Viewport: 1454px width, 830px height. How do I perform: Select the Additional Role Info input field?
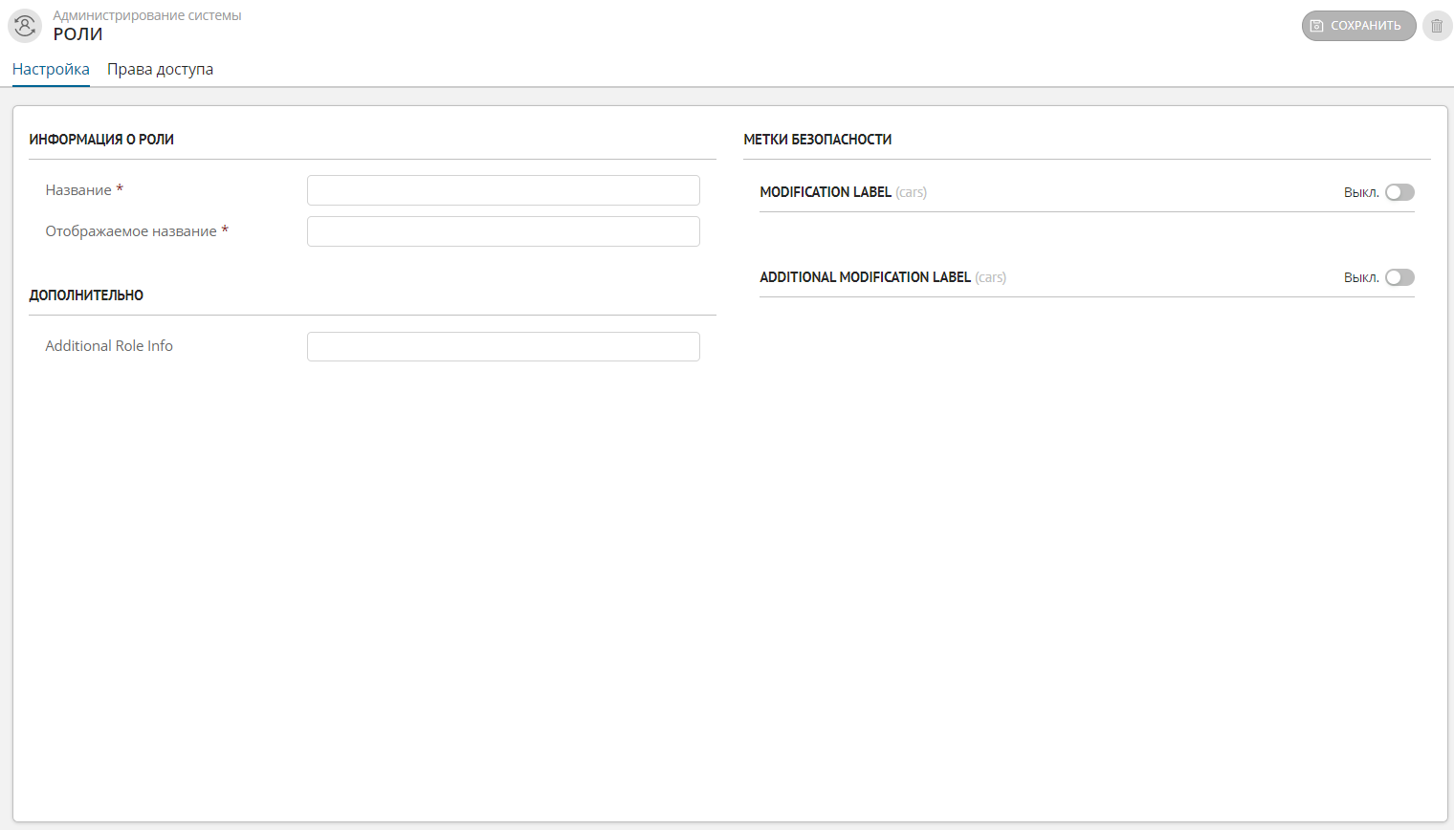[x=503, y=346]
